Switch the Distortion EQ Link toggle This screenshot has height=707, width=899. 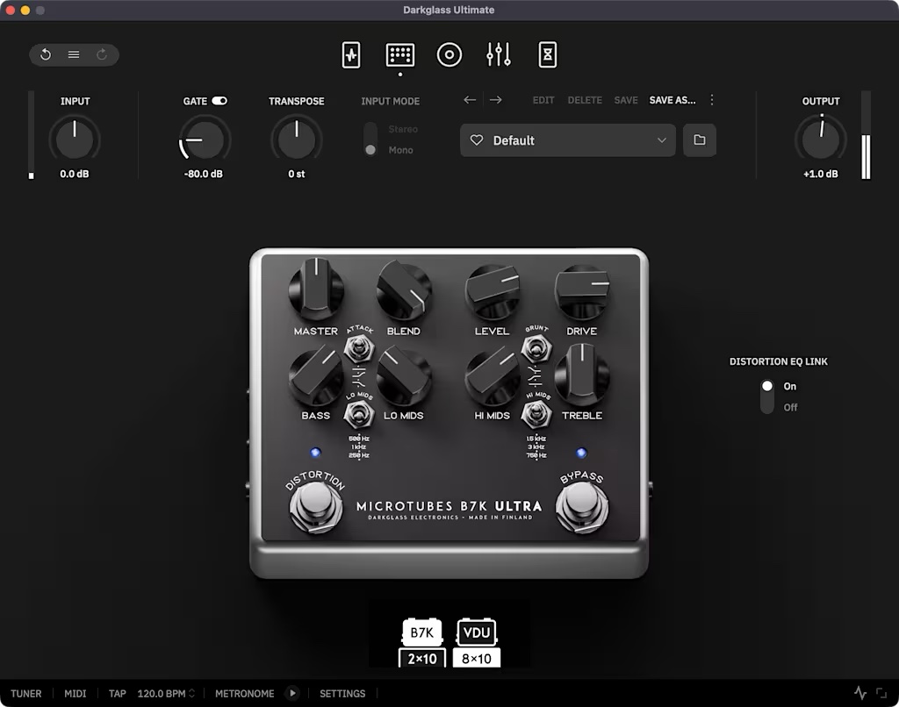(x=767, y=396)
